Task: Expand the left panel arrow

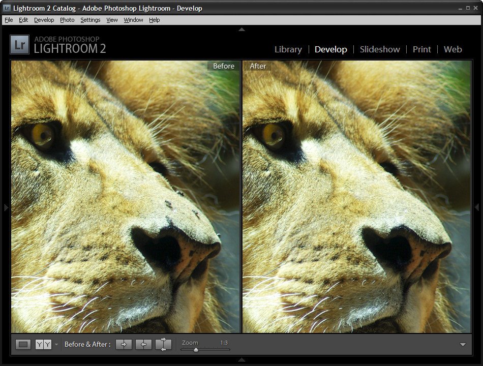Action: tap(6, 207)
